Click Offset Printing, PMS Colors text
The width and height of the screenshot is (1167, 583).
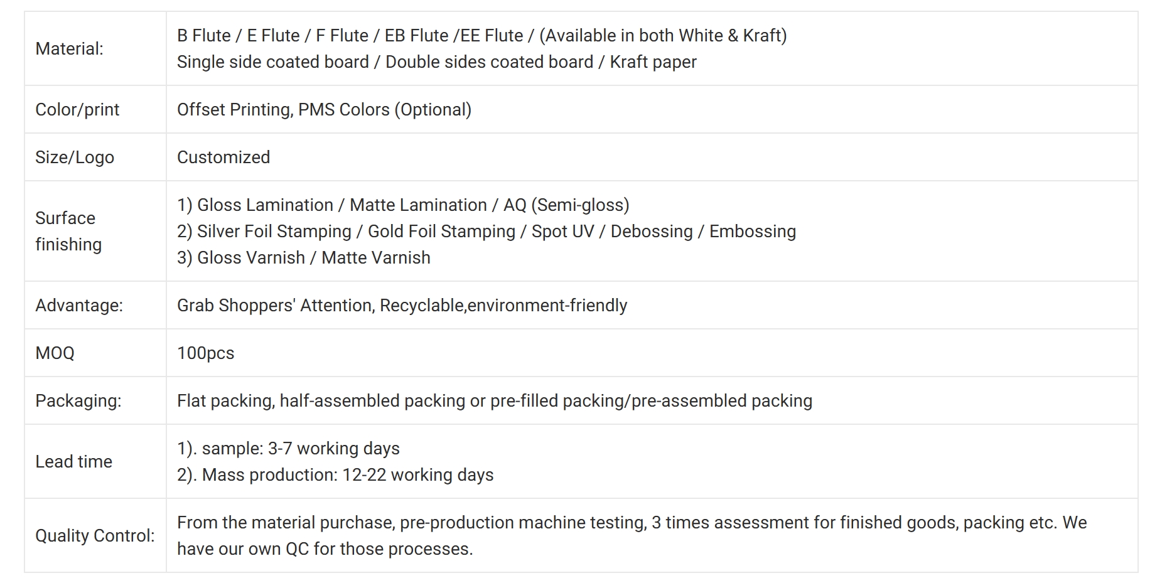324,109
